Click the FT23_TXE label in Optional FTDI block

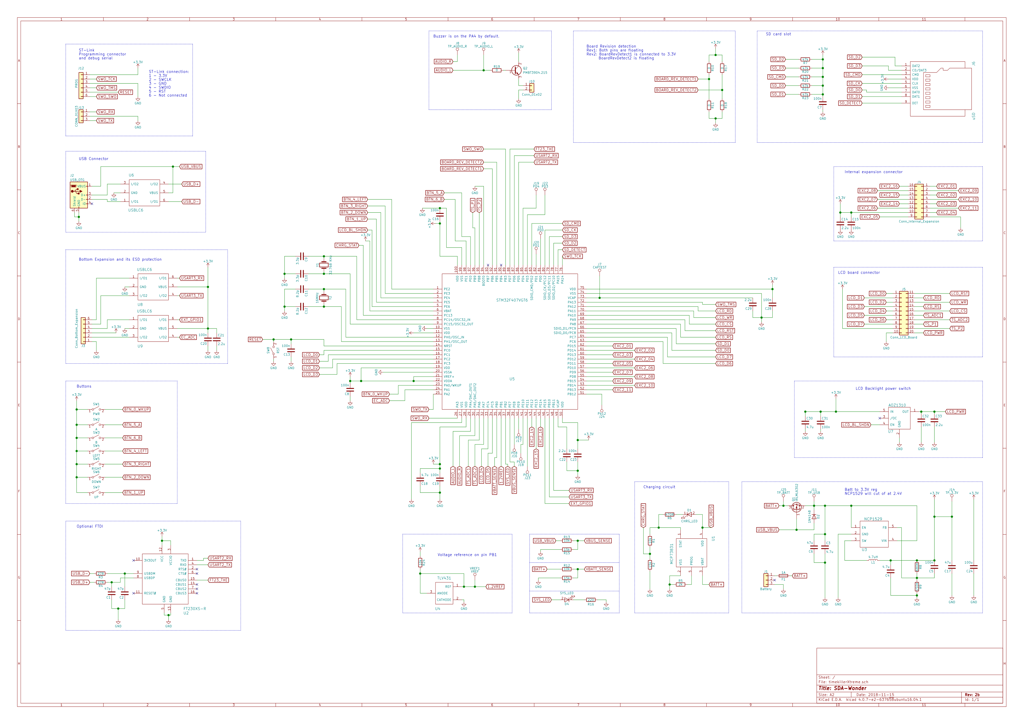pyautogui.click(x=219, y=580)
